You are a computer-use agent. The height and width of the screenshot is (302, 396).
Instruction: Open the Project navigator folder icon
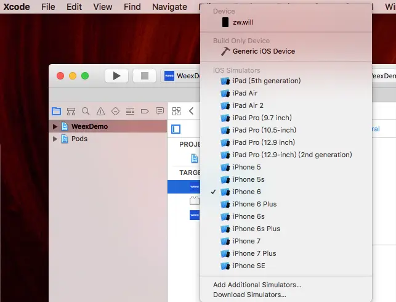[56, 111]
